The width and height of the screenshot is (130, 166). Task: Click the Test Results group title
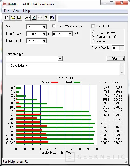(65, 78)
